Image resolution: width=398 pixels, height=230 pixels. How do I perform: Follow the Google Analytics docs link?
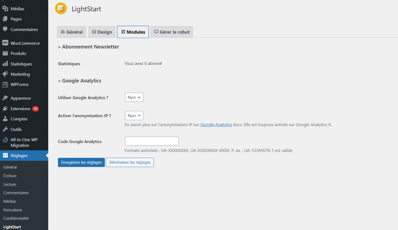click(216, 125)
